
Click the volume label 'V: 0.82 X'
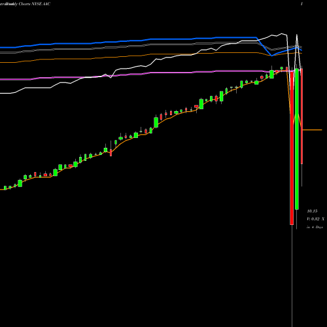click(315, 219)
